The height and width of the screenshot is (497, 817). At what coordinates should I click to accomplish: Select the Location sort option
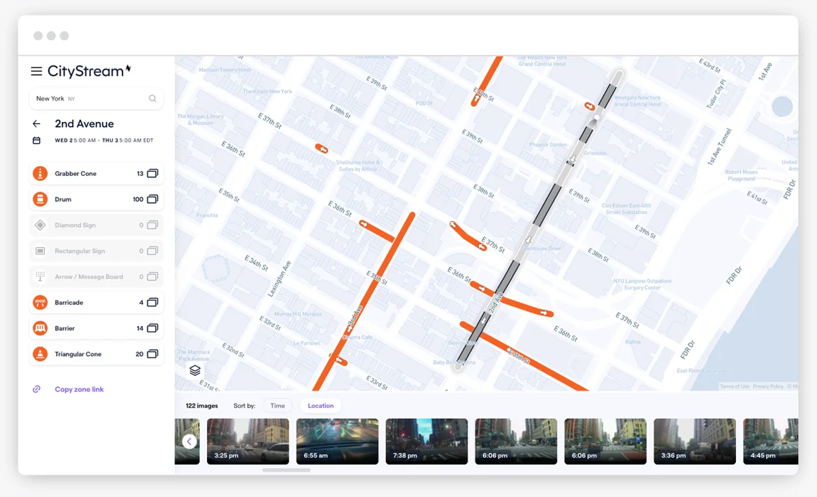pyautogui.click(x=320, y=405)
